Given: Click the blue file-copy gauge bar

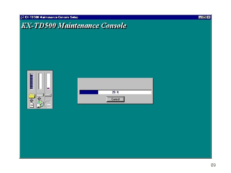Looking at the screenshot, I should click(31, 81).
